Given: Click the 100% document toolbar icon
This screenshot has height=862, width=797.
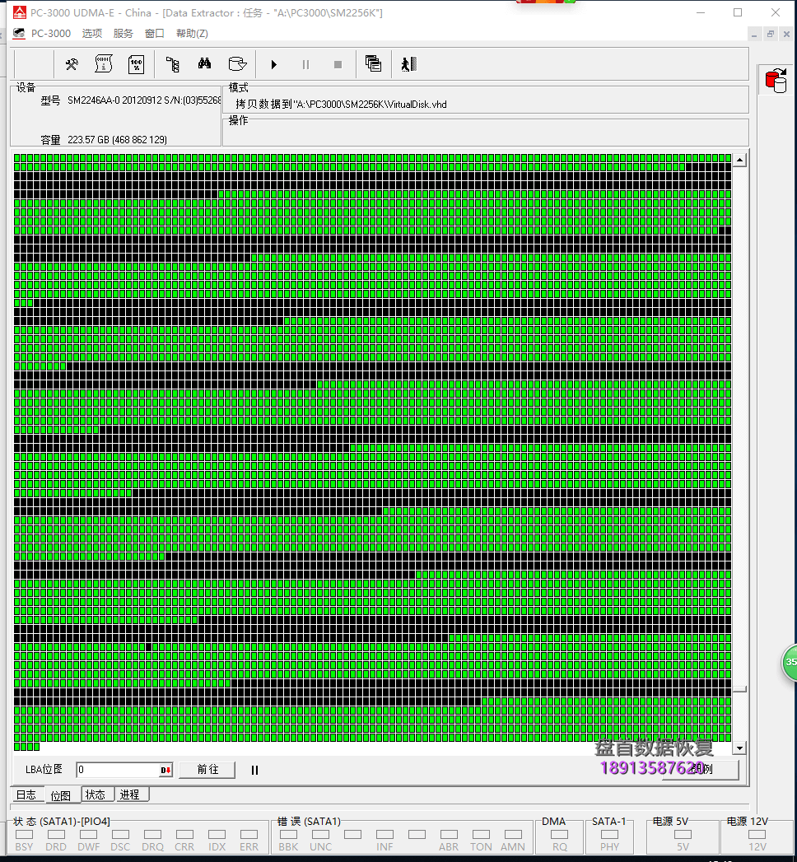Looking at the screenshot, I should pos(136,64).
